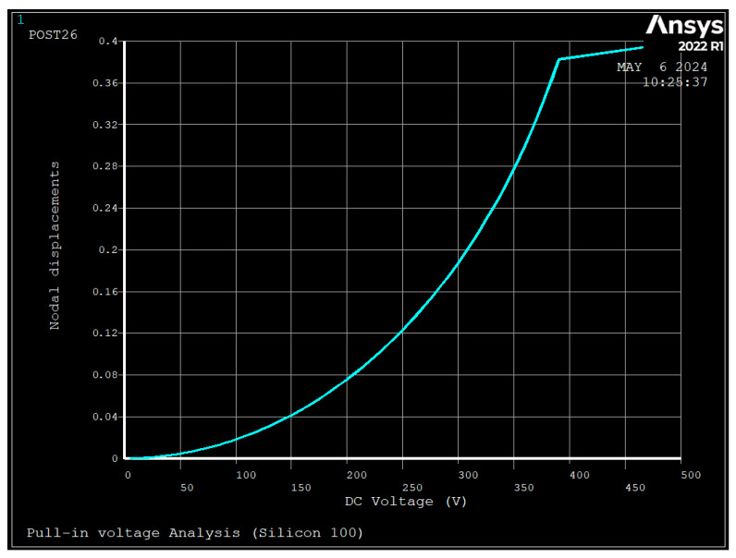Click the 'MAY 6 2024' date stamp
The height and width of the screenshot is (558, 736).
(662, 67)
